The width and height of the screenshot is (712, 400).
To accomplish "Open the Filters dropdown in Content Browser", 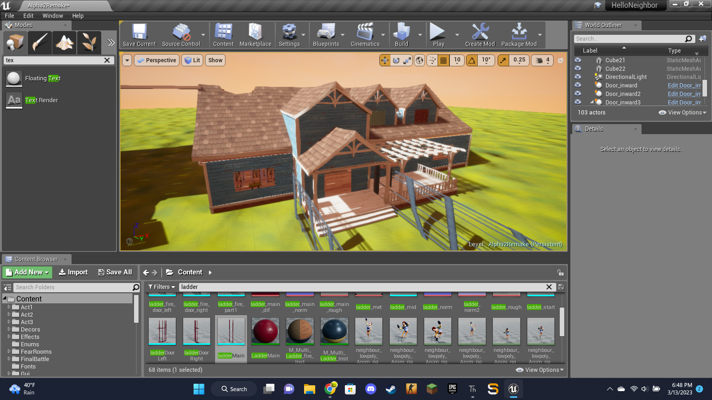I will (162, 287).
